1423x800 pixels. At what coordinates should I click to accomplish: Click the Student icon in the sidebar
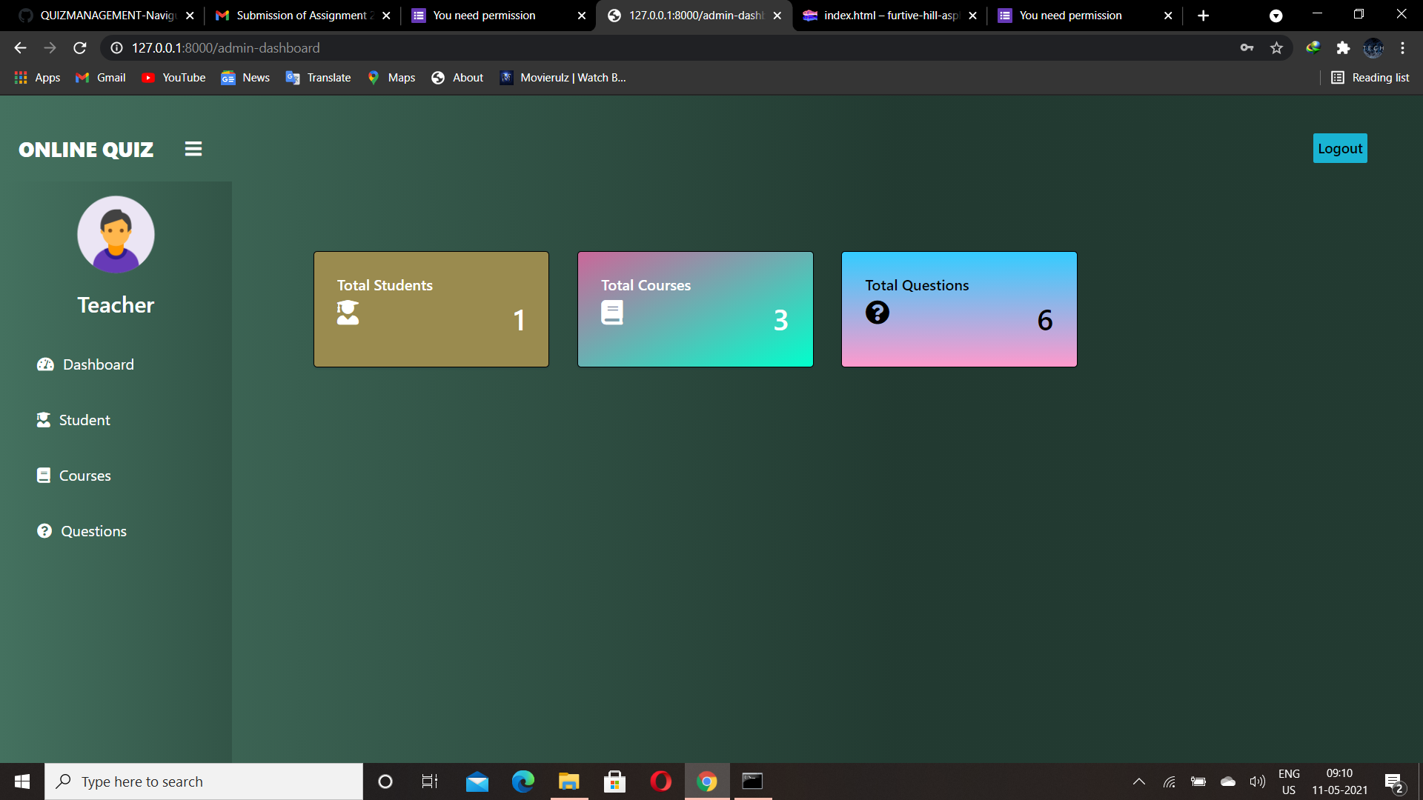[x=44, y=420]
